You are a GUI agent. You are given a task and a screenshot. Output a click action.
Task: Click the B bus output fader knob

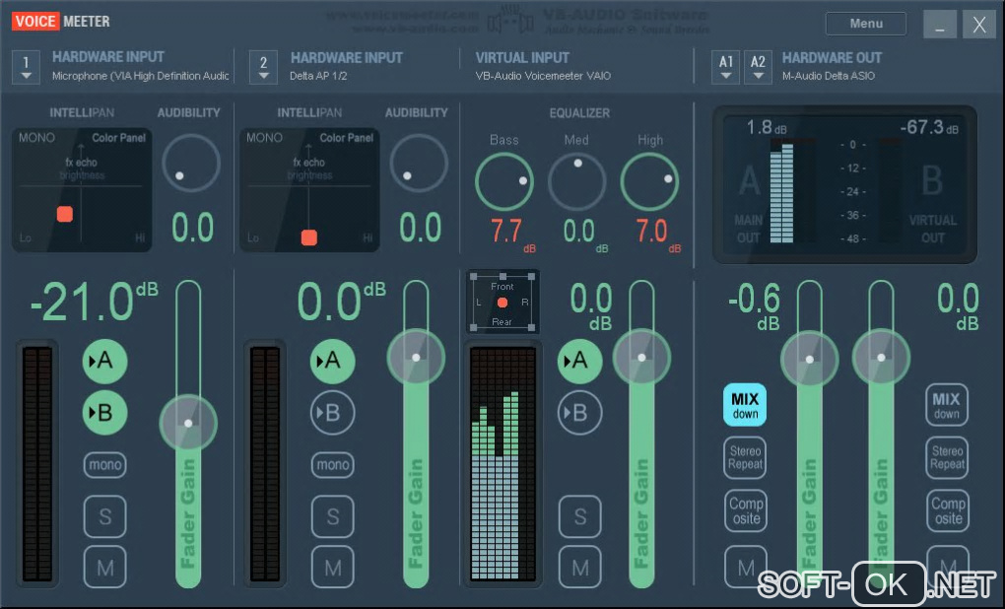point(881,358)
